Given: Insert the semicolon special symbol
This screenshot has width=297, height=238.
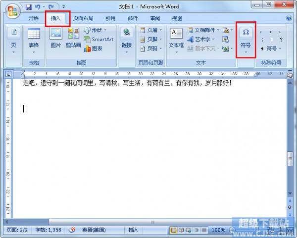Looking at the screenshot, I should (262, 40).
